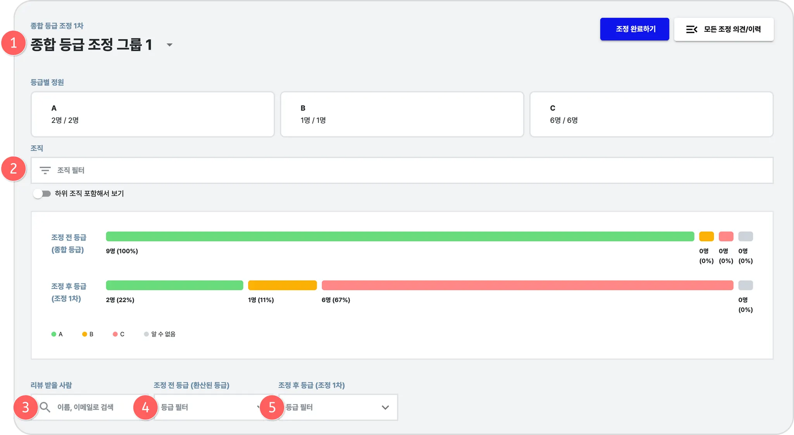Viewport: 794px width, 435px height.
Task: Select the B grade quota card
Action: (x=402, y=114)
